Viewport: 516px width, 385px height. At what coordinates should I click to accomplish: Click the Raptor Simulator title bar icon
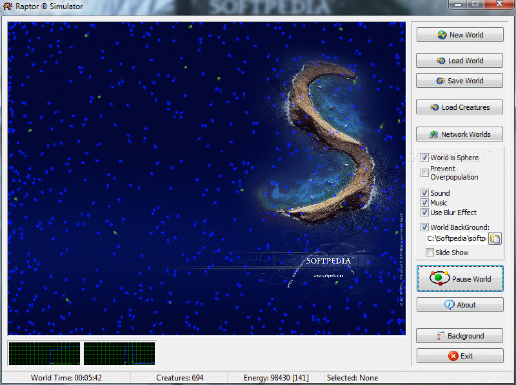(8, 6)
